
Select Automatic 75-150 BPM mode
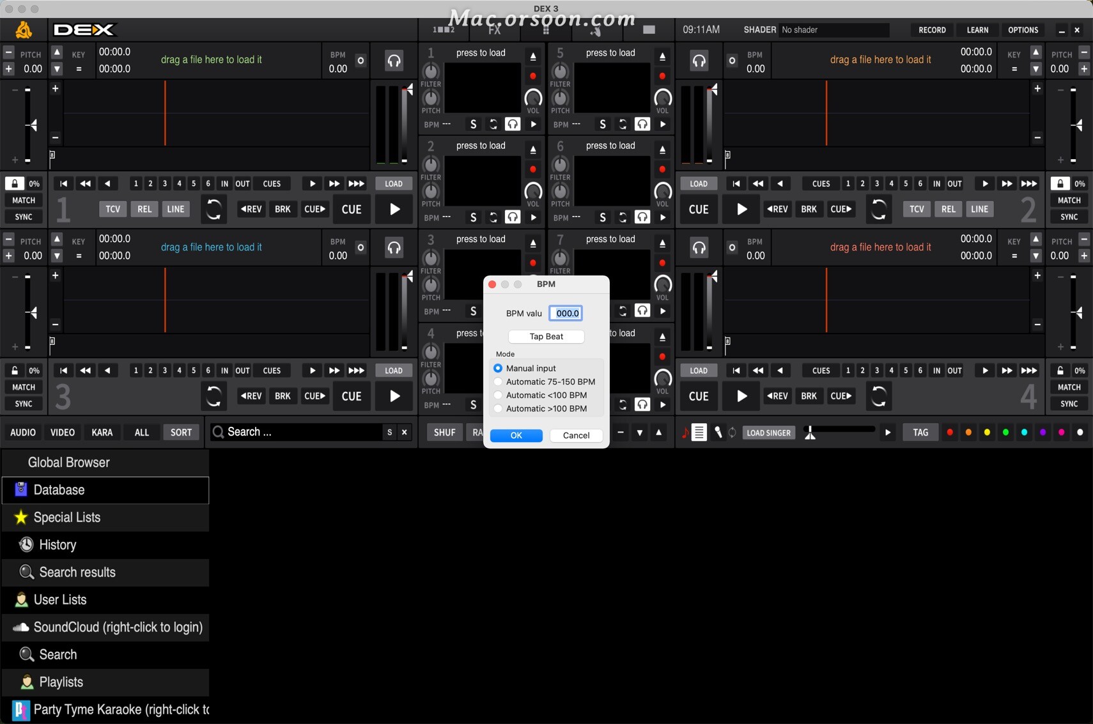coord(498,382)
